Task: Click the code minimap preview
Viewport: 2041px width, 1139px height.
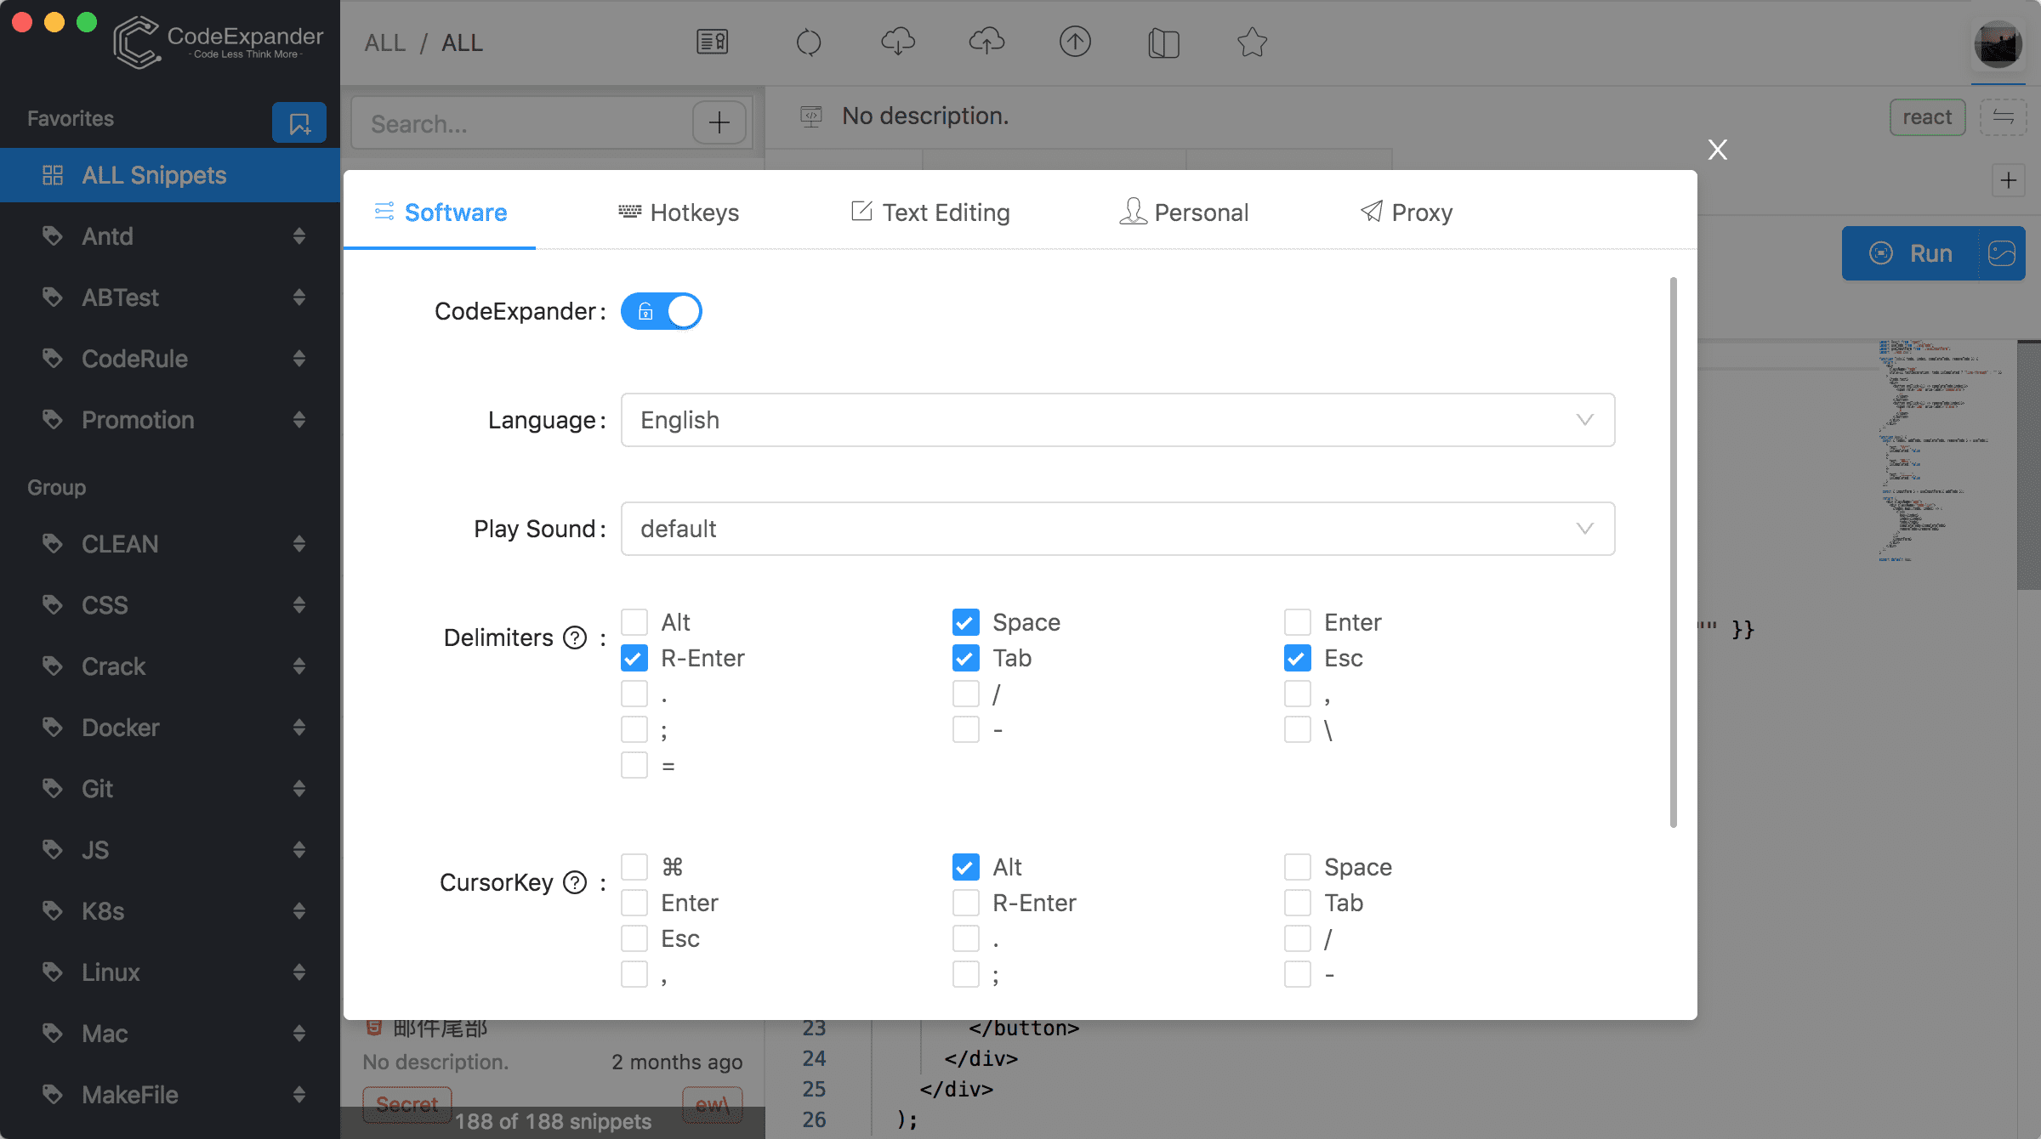Action: 1942,450
